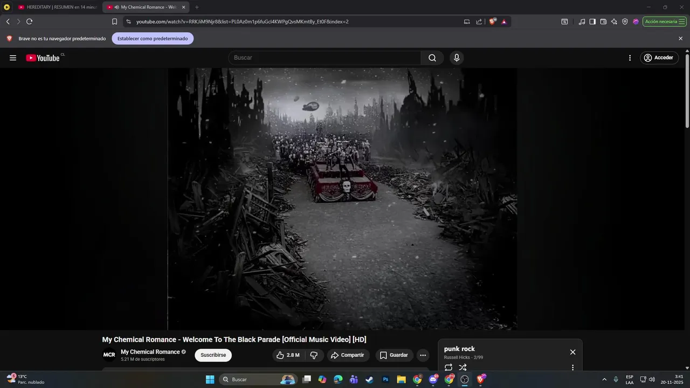Show hidden system tray icons
This screenshot has height=388, width=690.
pyautogui.click(x=604, y=379)
